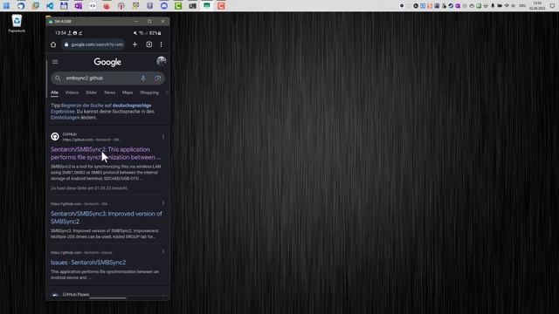Open Google Lens camera search
Image resolution: width=559 pixels, height=314 pixels.
tap(157, 78)
